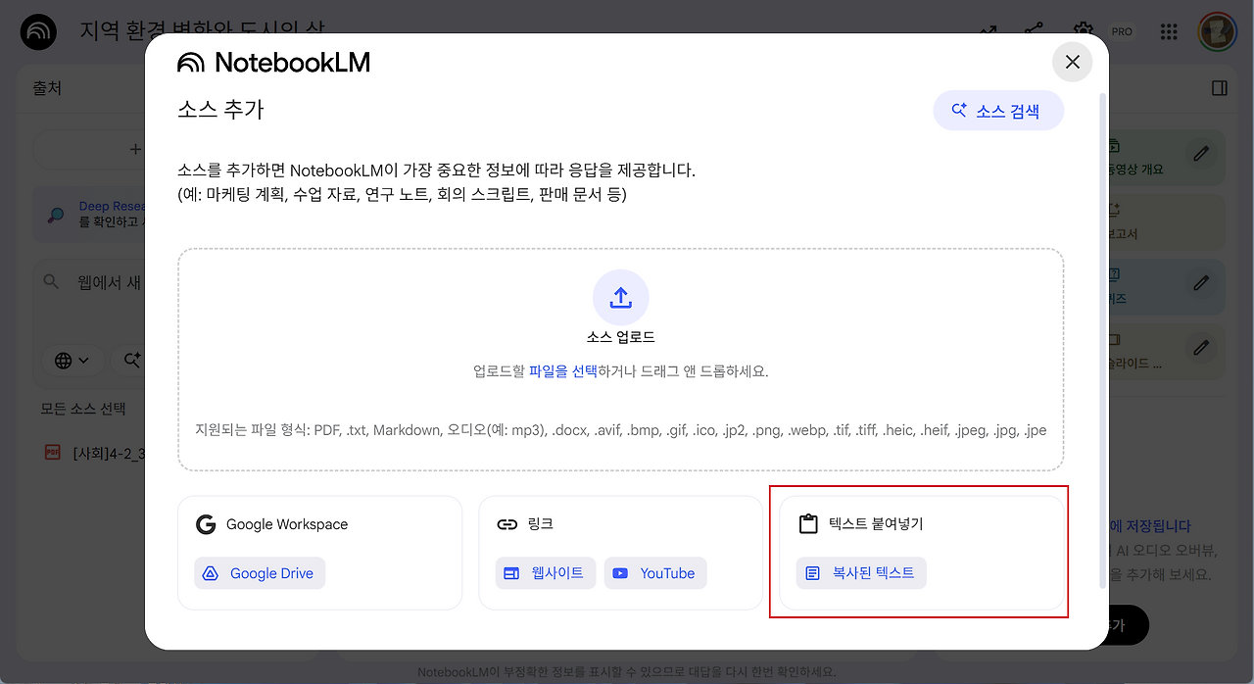Click the Deep Research banner
Viewport: 1254px width, 684px height.
(x=90, y=215)
